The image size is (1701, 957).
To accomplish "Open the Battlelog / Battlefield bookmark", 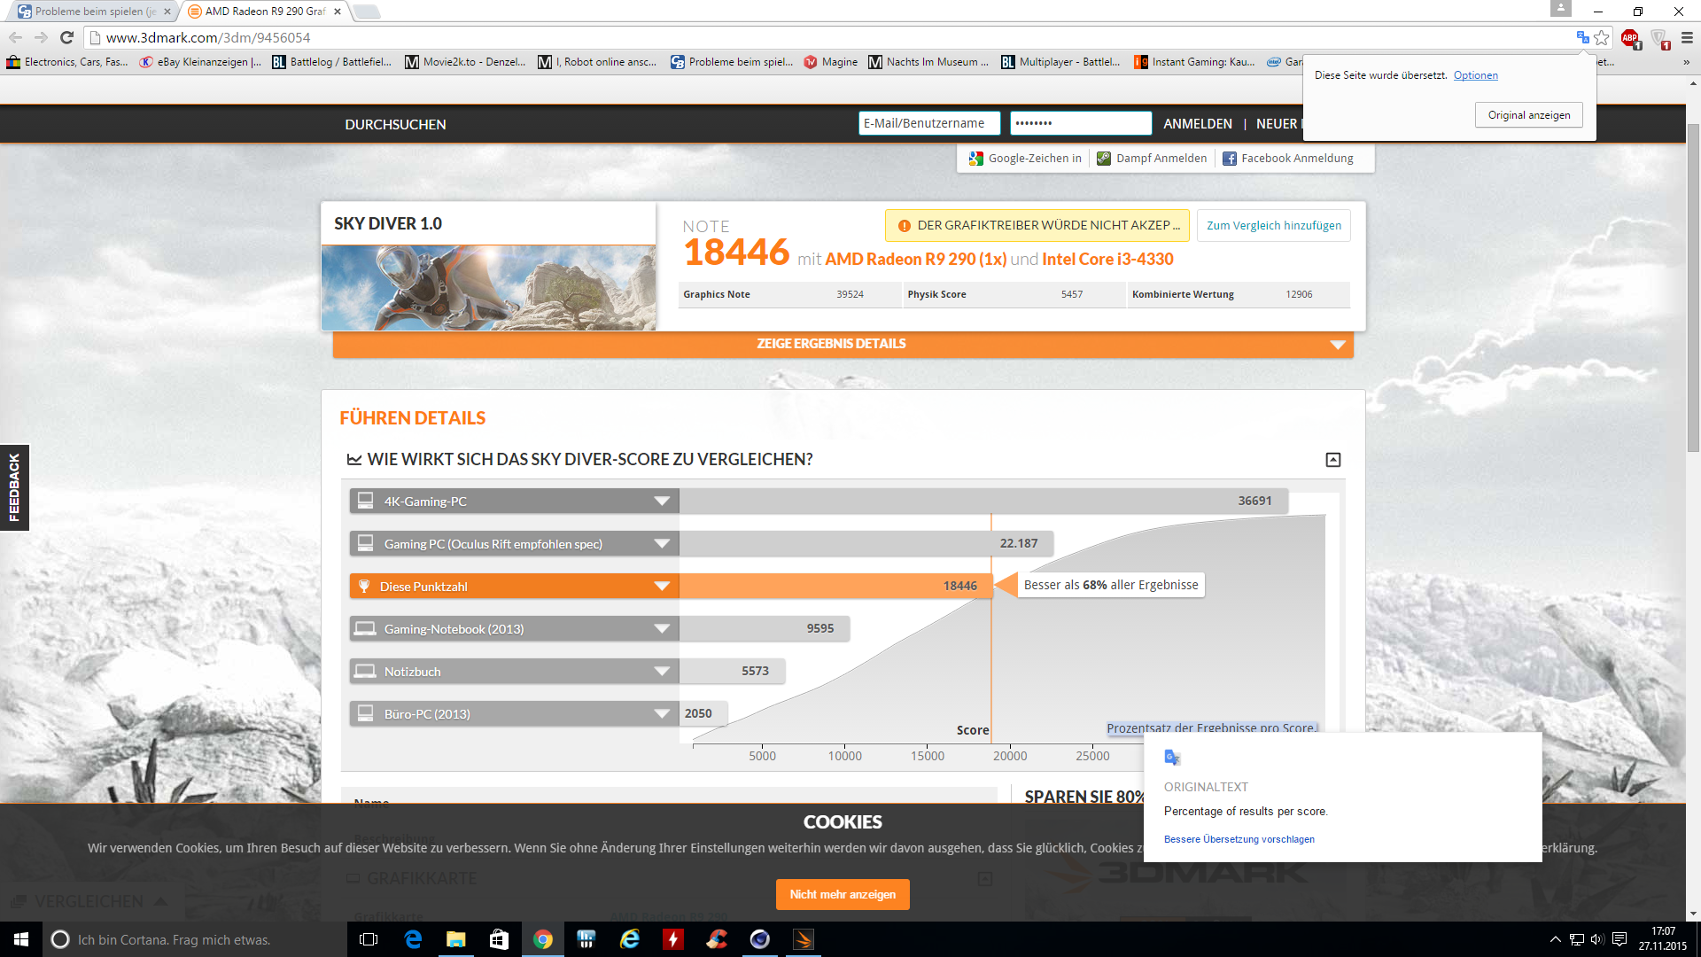I will [x=331, y=62].
